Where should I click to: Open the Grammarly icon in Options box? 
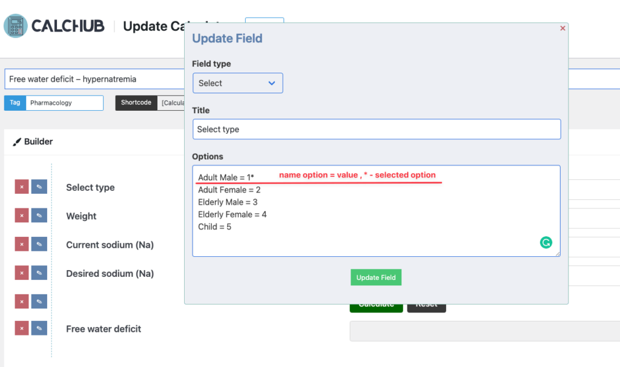tap(546, 242)
